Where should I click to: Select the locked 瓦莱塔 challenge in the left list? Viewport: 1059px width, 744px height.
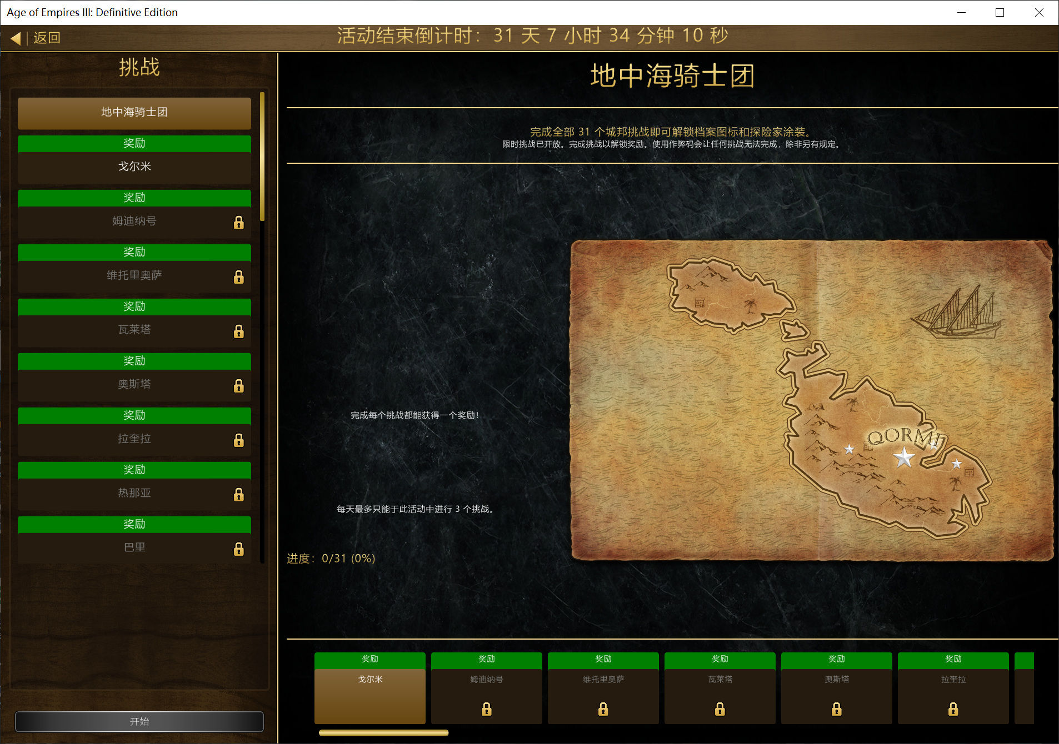click(134, 330)
